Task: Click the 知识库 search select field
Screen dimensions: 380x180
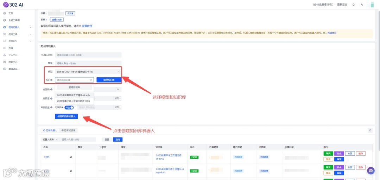Action: click(74, 80)
